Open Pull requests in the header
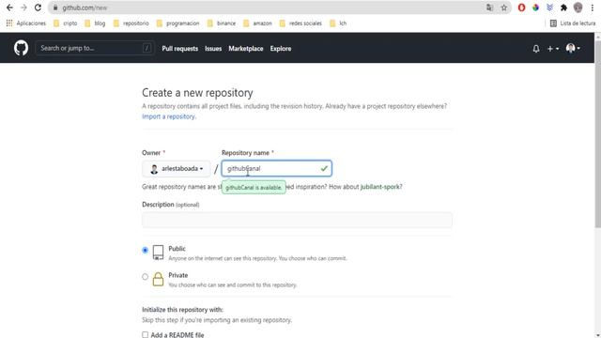The width and height of the screenshot is (601, 338). pyautogui.click(x=179, y=49)
